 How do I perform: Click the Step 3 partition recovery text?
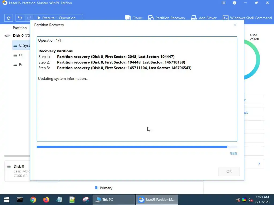(x=124, y=68)
